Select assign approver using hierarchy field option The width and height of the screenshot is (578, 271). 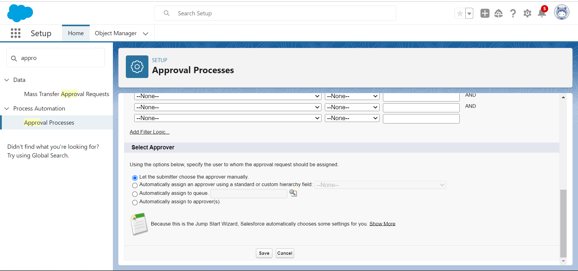[135, 185]
